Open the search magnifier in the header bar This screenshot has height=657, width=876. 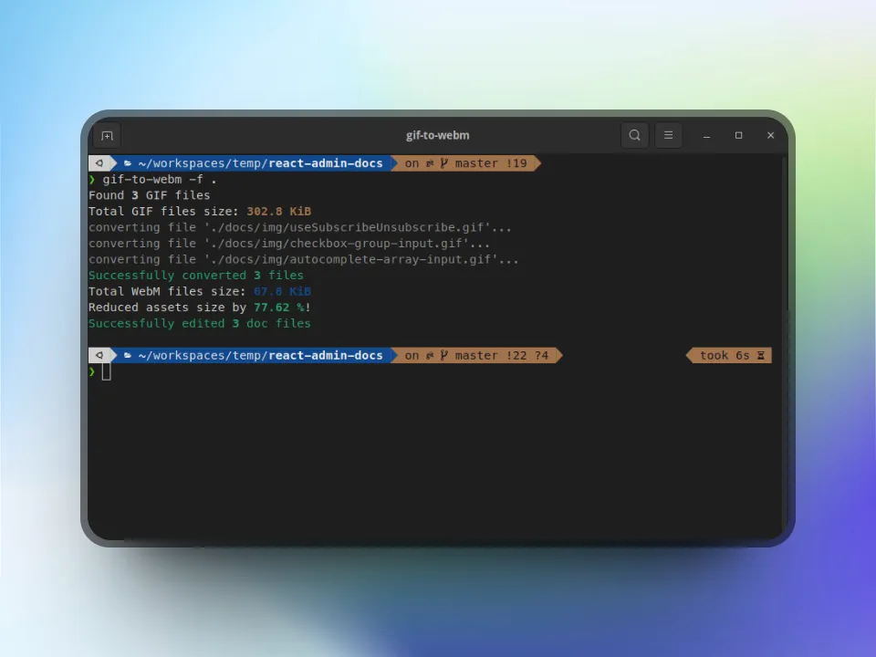tap(634, 135)
